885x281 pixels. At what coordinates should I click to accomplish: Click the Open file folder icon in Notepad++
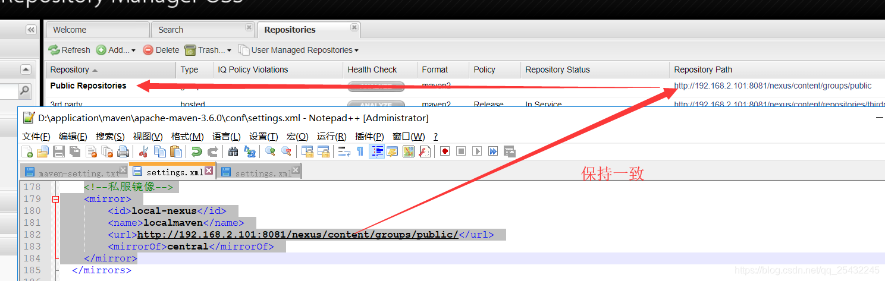(x=43, y=151)
